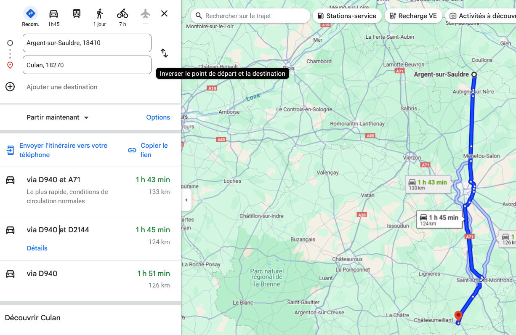Choose driving mode showing 1h45
The height and width of the screenshot is (335, 516).
53,14
